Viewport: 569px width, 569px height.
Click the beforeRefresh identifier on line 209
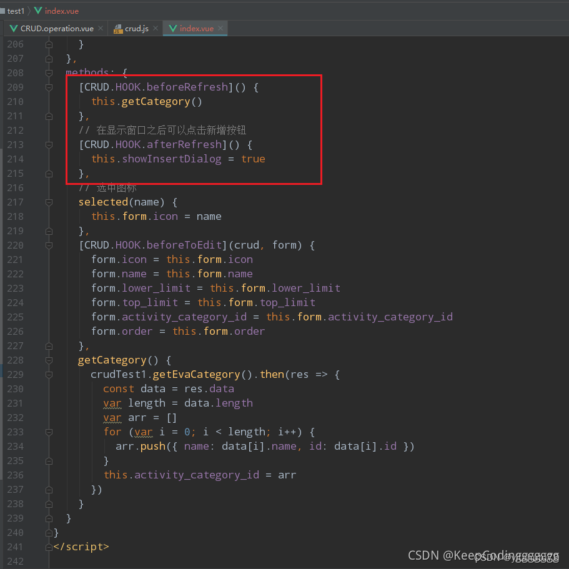click(187, 87)
